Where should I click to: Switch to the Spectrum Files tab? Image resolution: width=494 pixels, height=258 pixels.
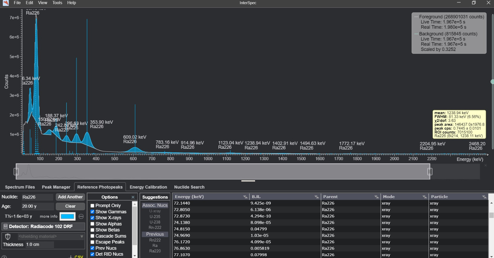point(20,187)
